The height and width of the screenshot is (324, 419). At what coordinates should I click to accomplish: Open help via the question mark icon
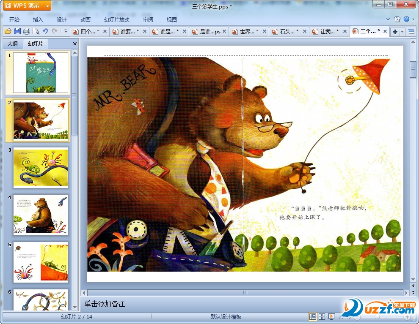click(406, 19)
